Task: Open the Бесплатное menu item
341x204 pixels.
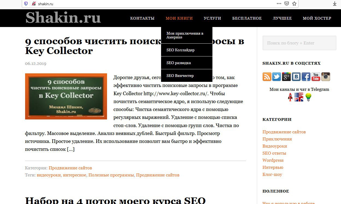Action: click(247, 18)
